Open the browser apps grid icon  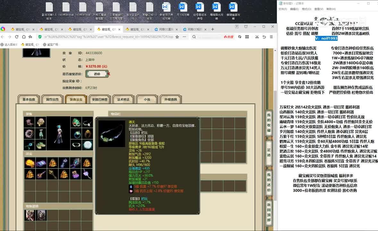coord(247,37)
